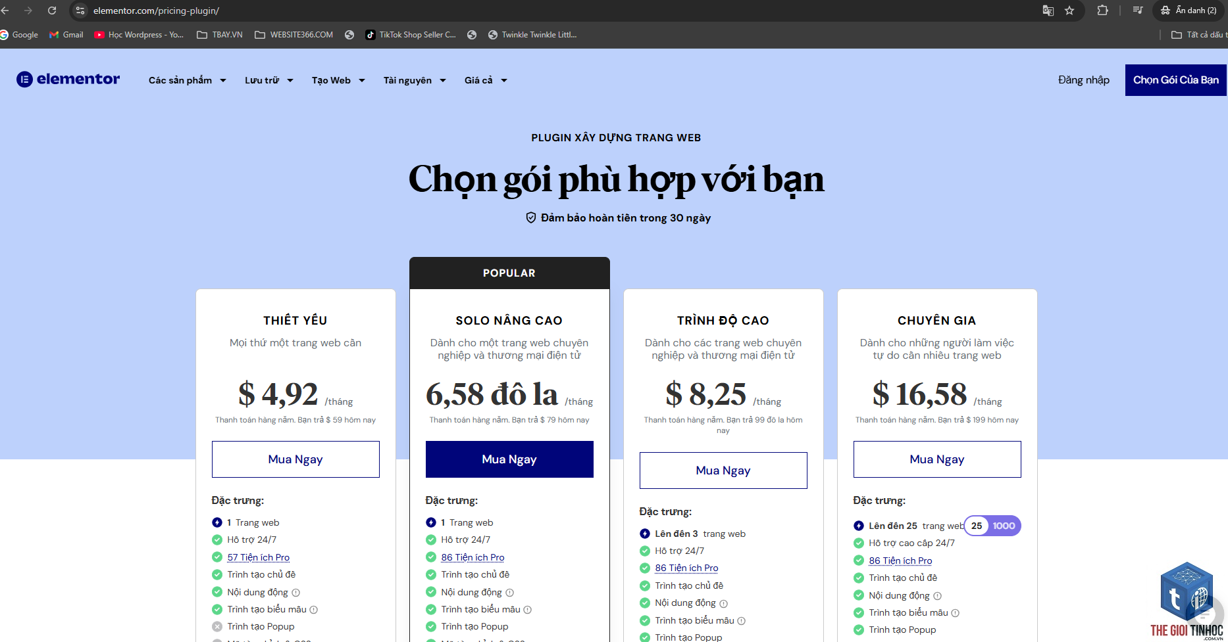Viewport: 1228px width, 642px height.
Task: Open the Ẩn danh (2) incognito indicator
Action: click(1189, 11)
